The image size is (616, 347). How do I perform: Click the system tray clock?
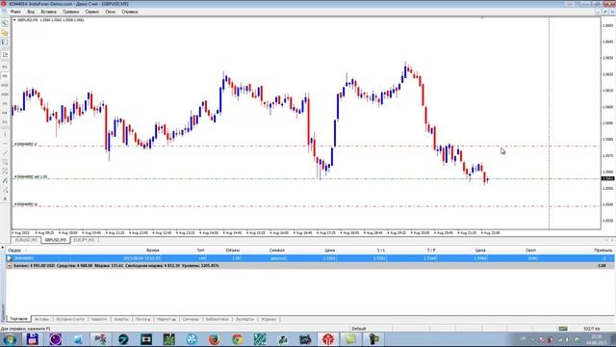597,339
